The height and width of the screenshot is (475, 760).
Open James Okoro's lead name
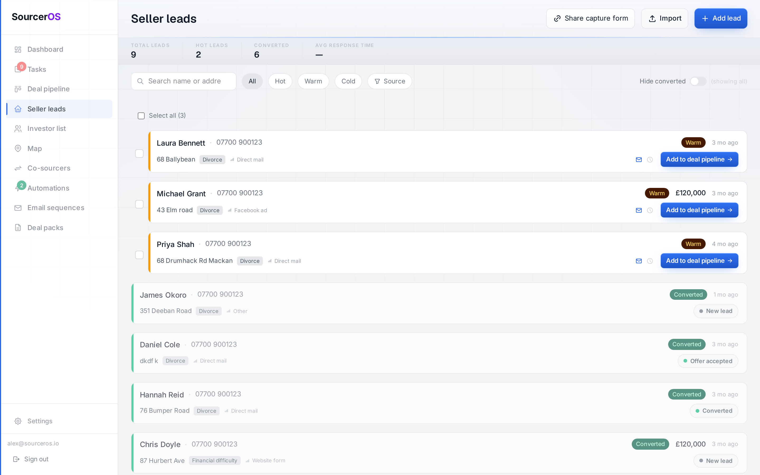(163, 295)
